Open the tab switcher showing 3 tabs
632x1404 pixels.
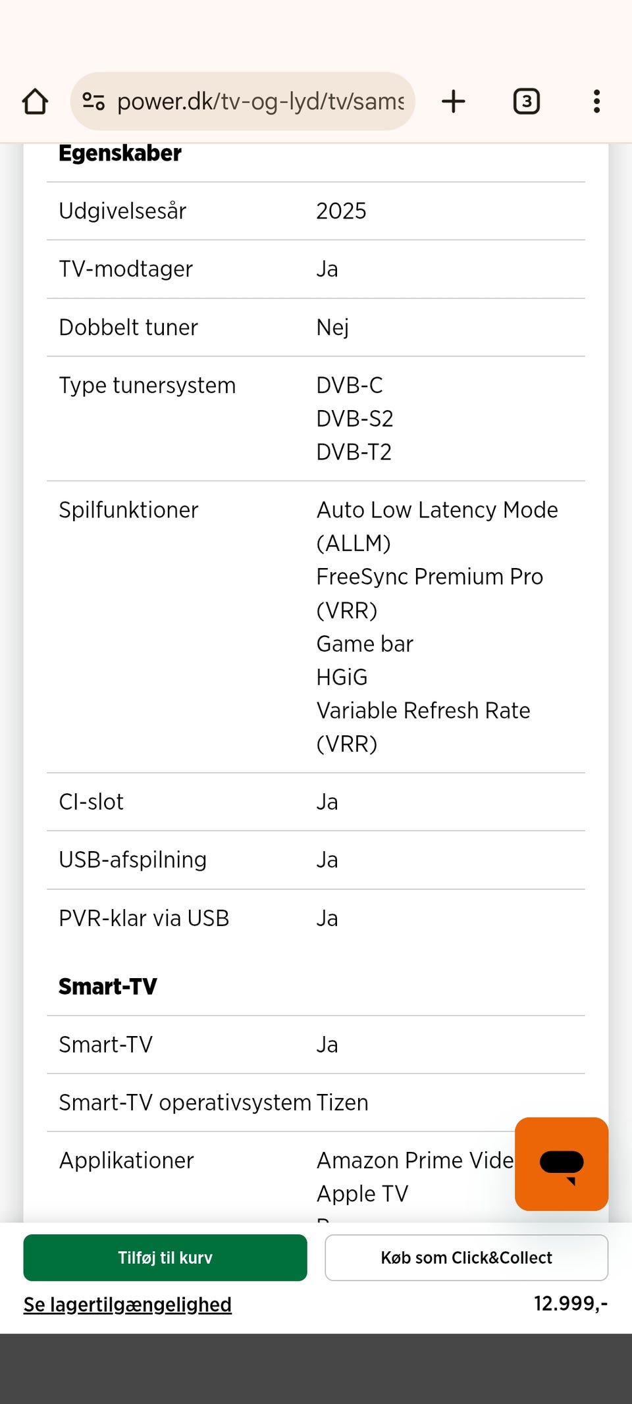(526, 101)
